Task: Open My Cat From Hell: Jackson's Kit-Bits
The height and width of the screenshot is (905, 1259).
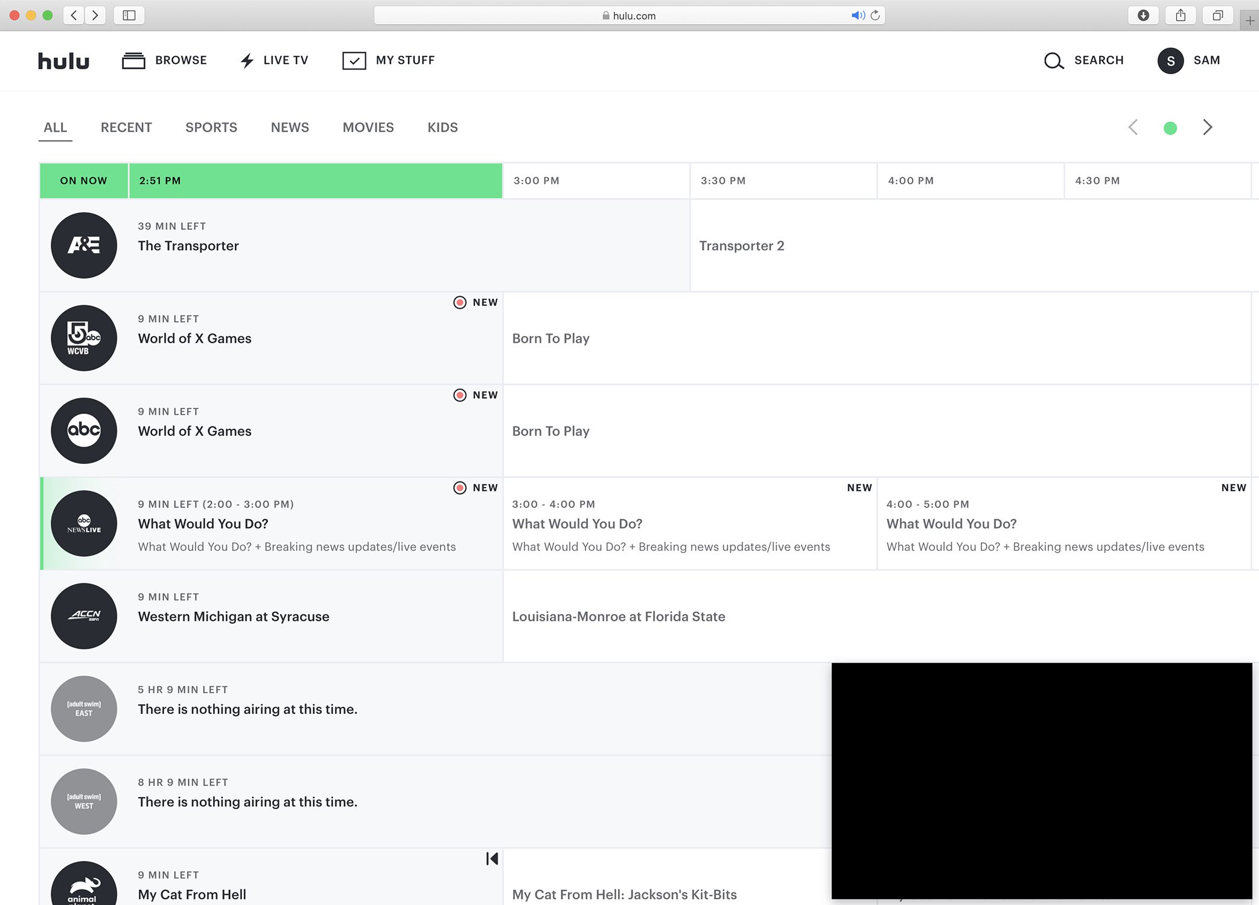Action: pos(625,895)
